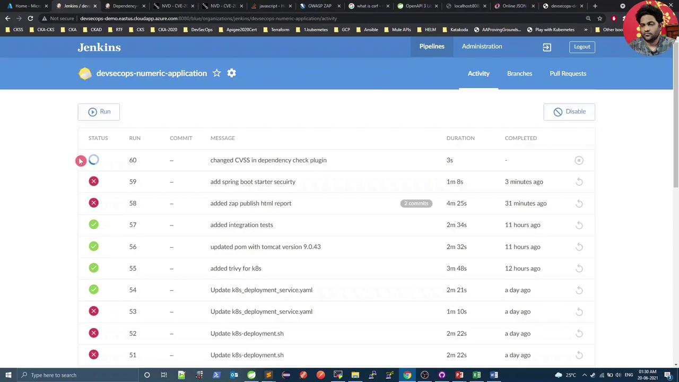Click the rerun icon for run 53
679x382 pixels.
point(579,312)
